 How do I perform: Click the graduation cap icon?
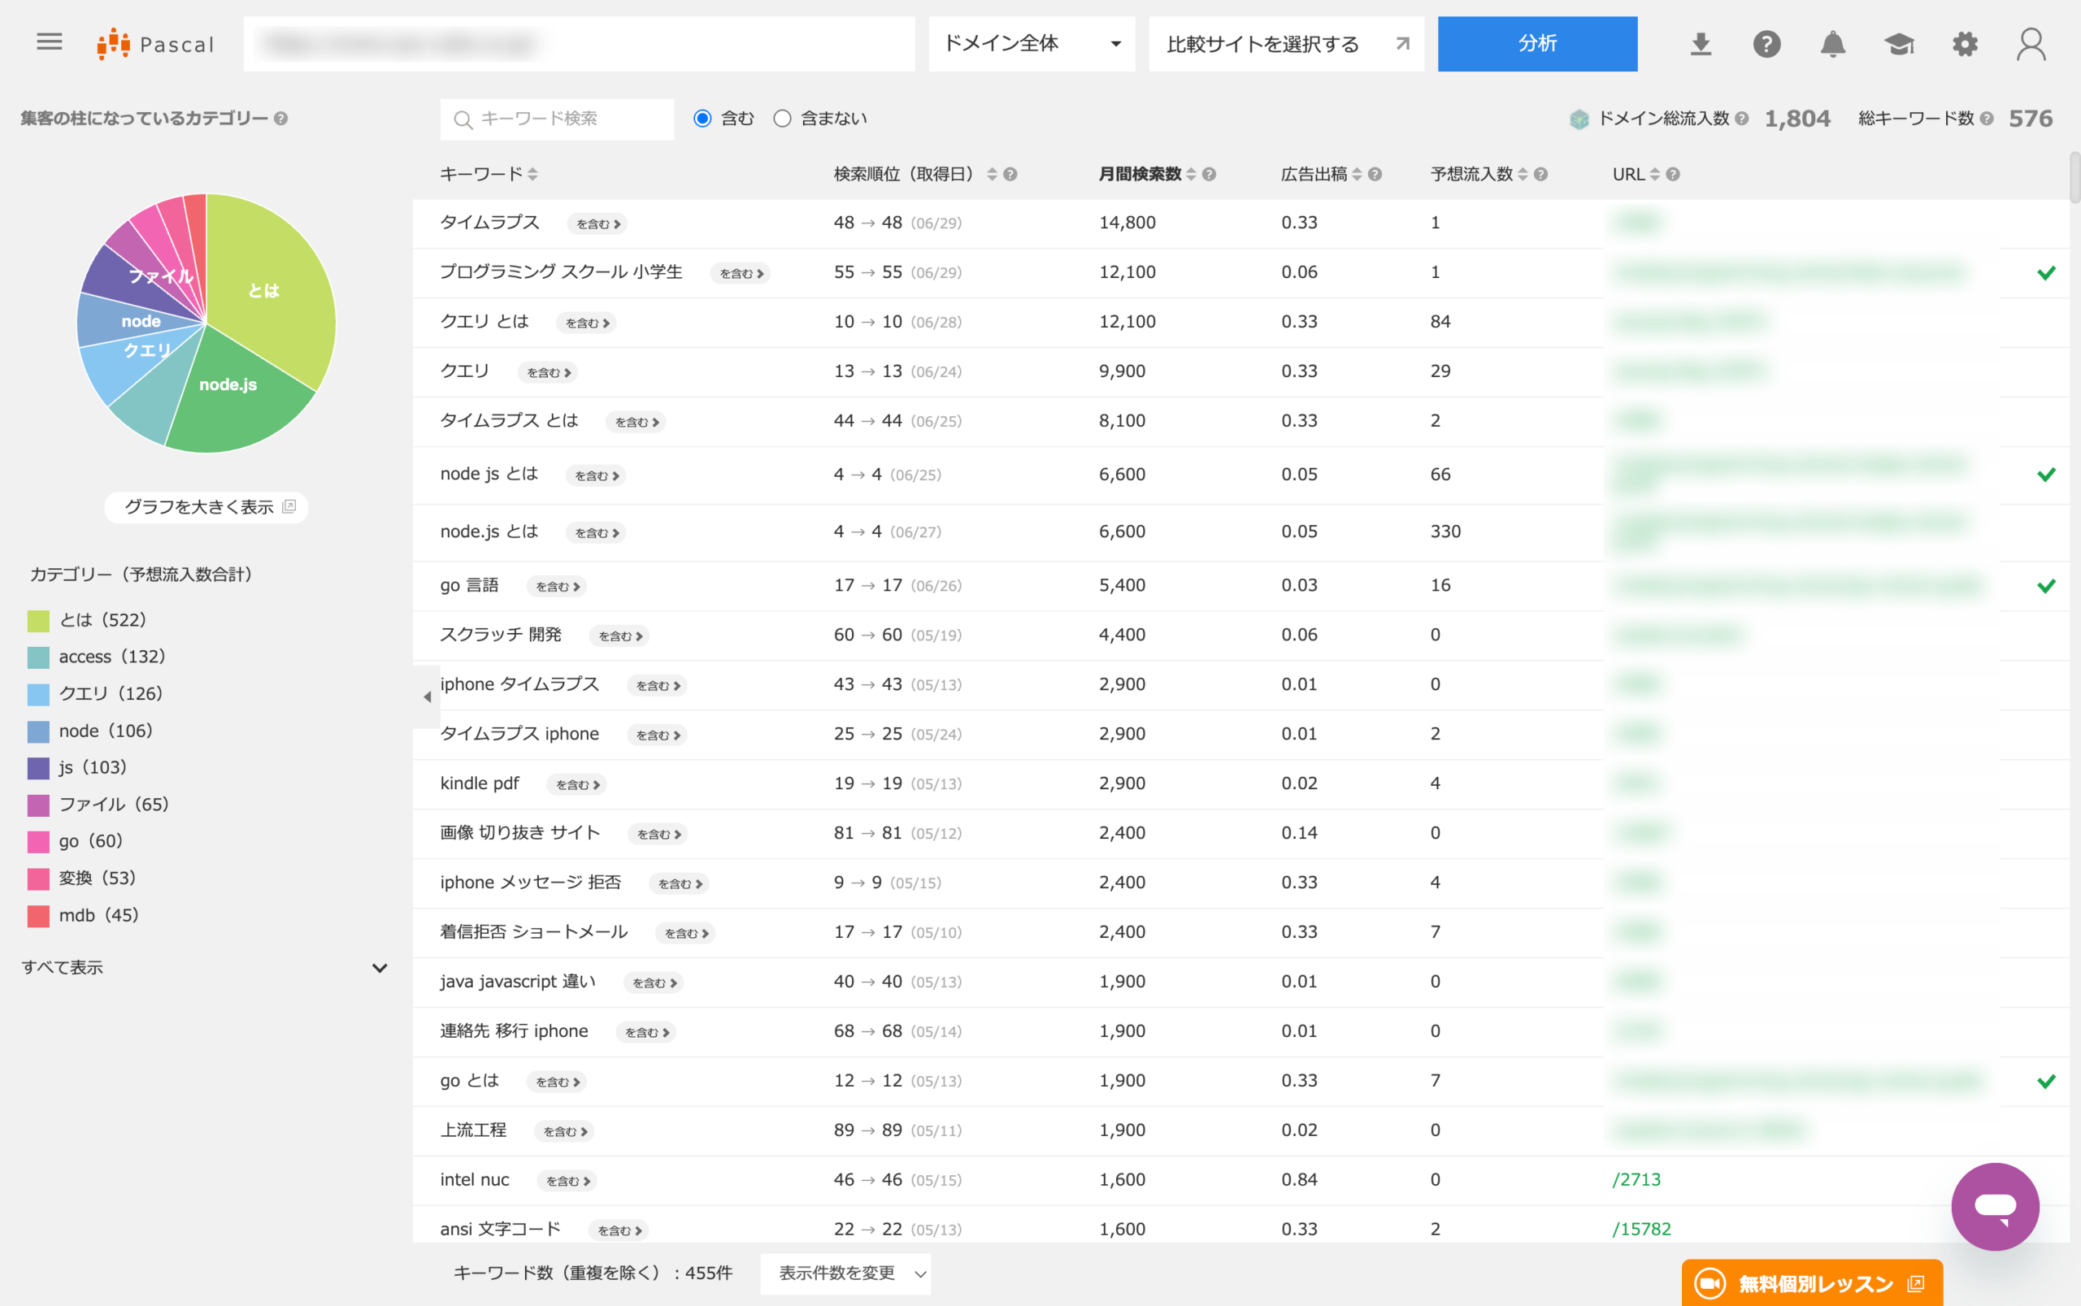pyautogui.click(x=1899, y=43)
